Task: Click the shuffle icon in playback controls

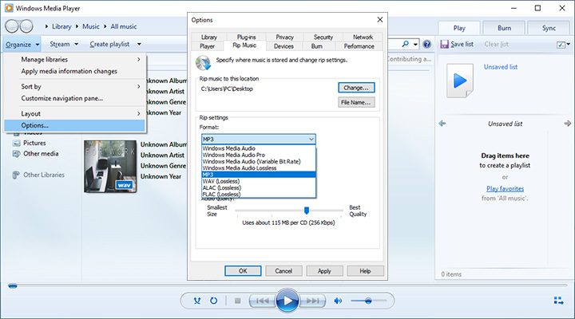Action: 197,301
